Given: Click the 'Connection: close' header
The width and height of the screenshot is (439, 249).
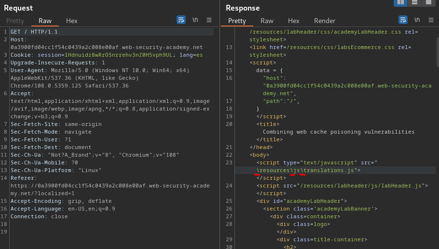Looking at the screenshot, I should coord(39,216).
